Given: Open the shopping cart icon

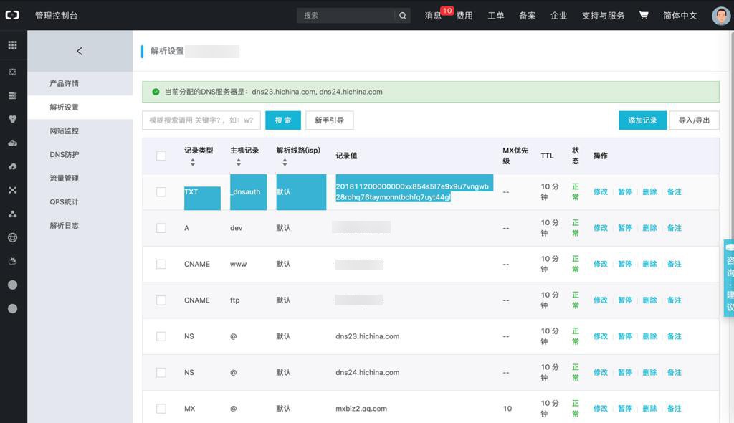Looking at the screenshot, I should tap(644, 15).
